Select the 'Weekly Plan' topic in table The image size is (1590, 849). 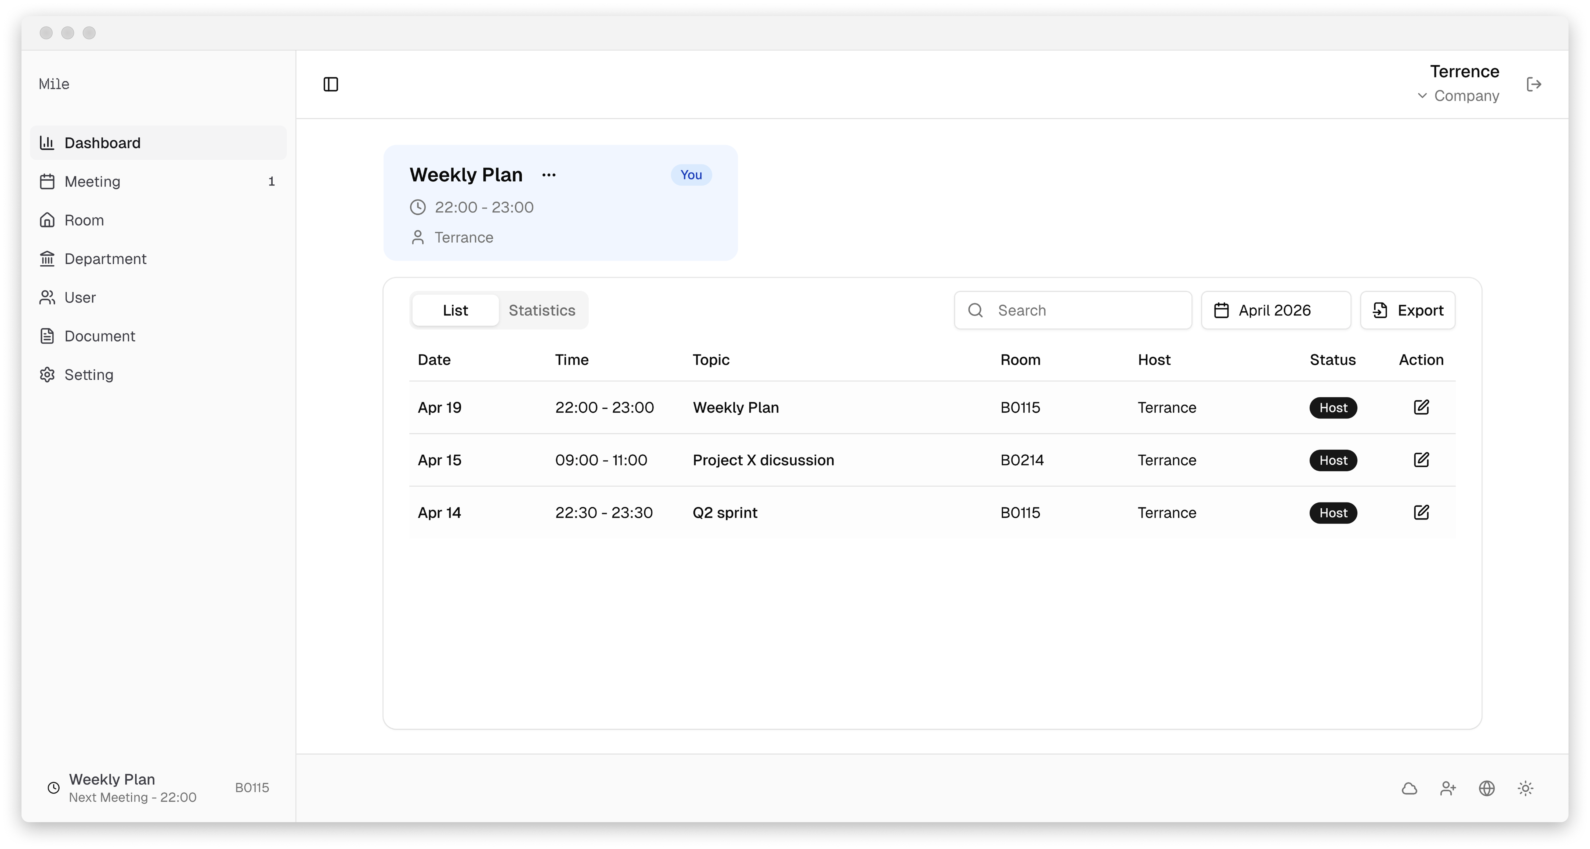pyautogui.click(x=736, y=408)
